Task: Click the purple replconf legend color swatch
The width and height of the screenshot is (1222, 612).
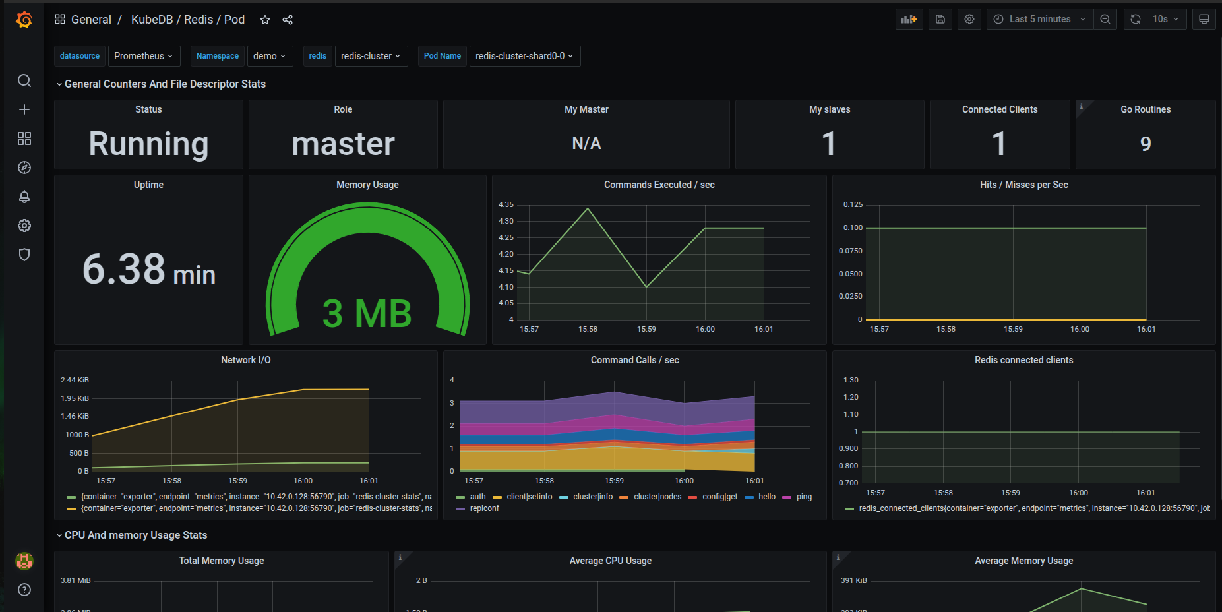Action: click(x=460, y=509)
